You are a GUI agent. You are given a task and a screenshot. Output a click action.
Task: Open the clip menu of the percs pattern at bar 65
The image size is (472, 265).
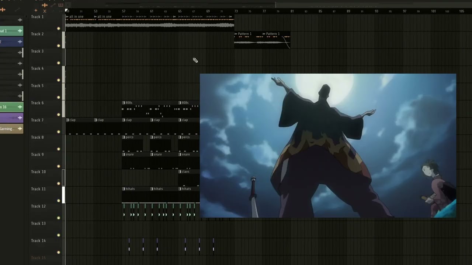coord(180,137)
